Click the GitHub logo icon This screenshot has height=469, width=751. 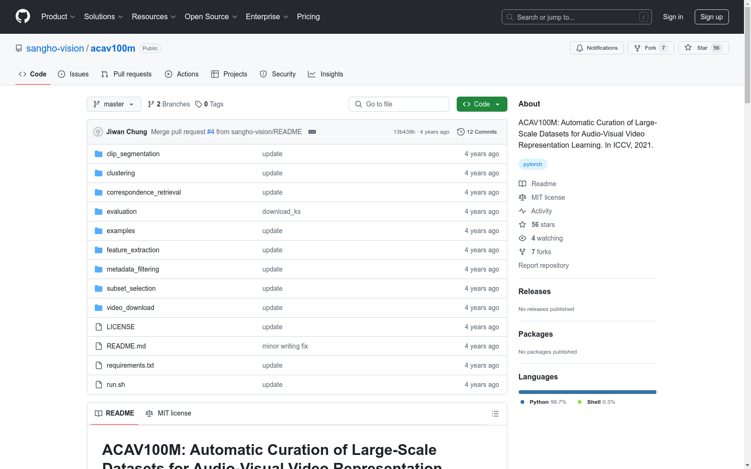(x=23, y=16)
